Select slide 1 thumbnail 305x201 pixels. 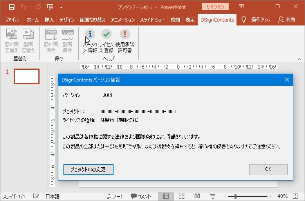[27, 76]
